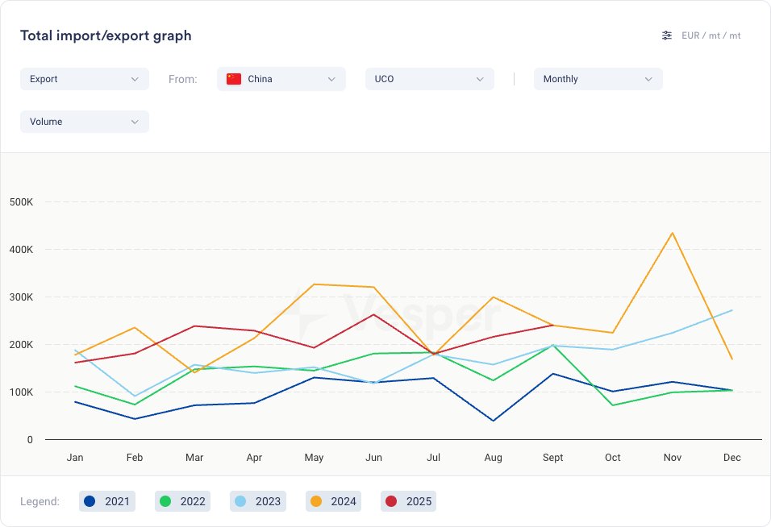
Task: Hide the 2023 series line
Action: 258,501
